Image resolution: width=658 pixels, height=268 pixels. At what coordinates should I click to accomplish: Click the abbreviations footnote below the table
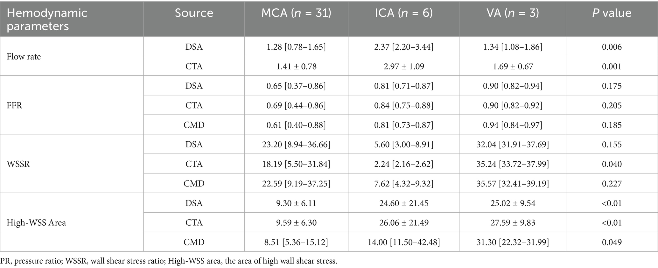click(x=169, y=261)
